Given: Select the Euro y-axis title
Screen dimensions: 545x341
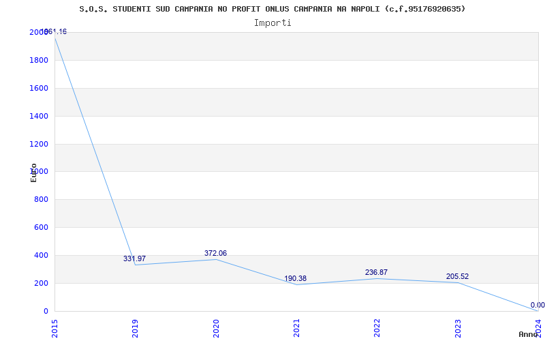Looking at the screenshot, I should pyautogui.click(x=33, y=173).
